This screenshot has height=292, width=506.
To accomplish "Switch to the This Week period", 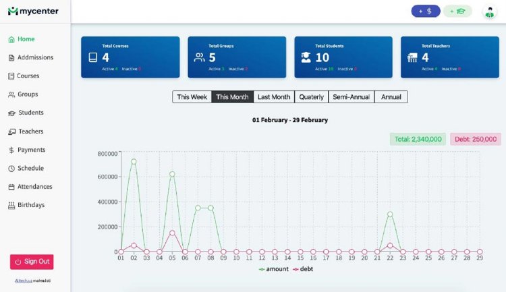I will coord(192,97).
